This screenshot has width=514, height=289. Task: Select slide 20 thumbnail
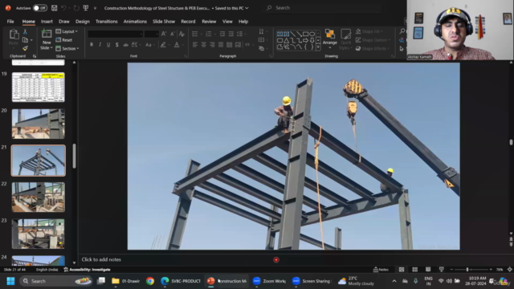click(39, 124)
